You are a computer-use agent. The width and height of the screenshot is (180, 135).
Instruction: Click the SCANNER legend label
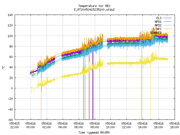pyautogui.click(x=156, y=33)
